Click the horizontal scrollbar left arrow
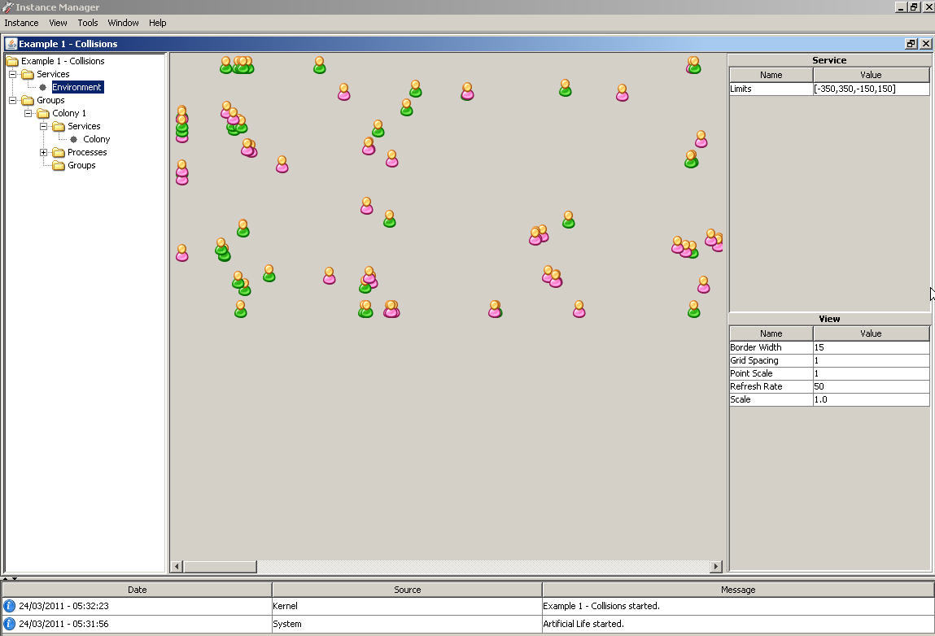 coord(177,566)
